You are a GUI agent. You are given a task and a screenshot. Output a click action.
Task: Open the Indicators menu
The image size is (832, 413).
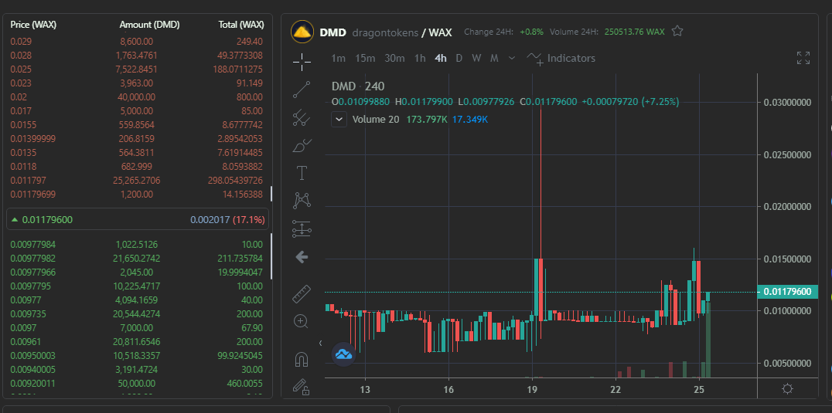click(561, 58)
